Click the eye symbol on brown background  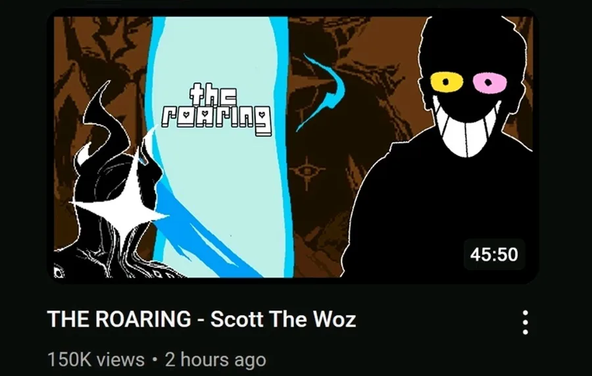point(307,172)
